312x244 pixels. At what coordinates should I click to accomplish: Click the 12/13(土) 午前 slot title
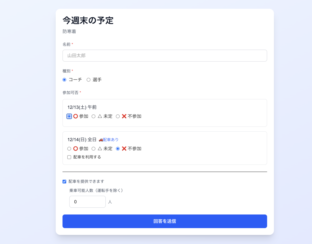coord(82,107)
